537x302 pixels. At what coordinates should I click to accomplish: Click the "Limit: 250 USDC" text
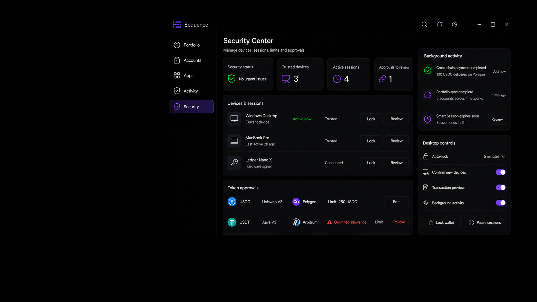[342, 202]
